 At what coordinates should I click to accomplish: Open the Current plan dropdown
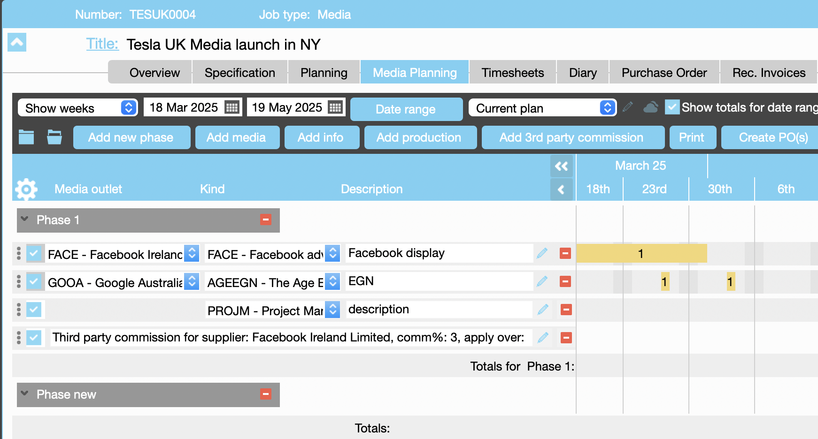tap(543, 108)
